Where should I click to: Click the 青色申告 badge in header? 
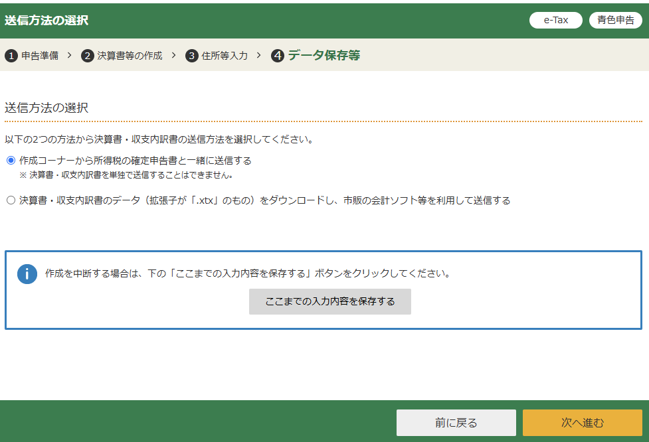tap(616, 21)
